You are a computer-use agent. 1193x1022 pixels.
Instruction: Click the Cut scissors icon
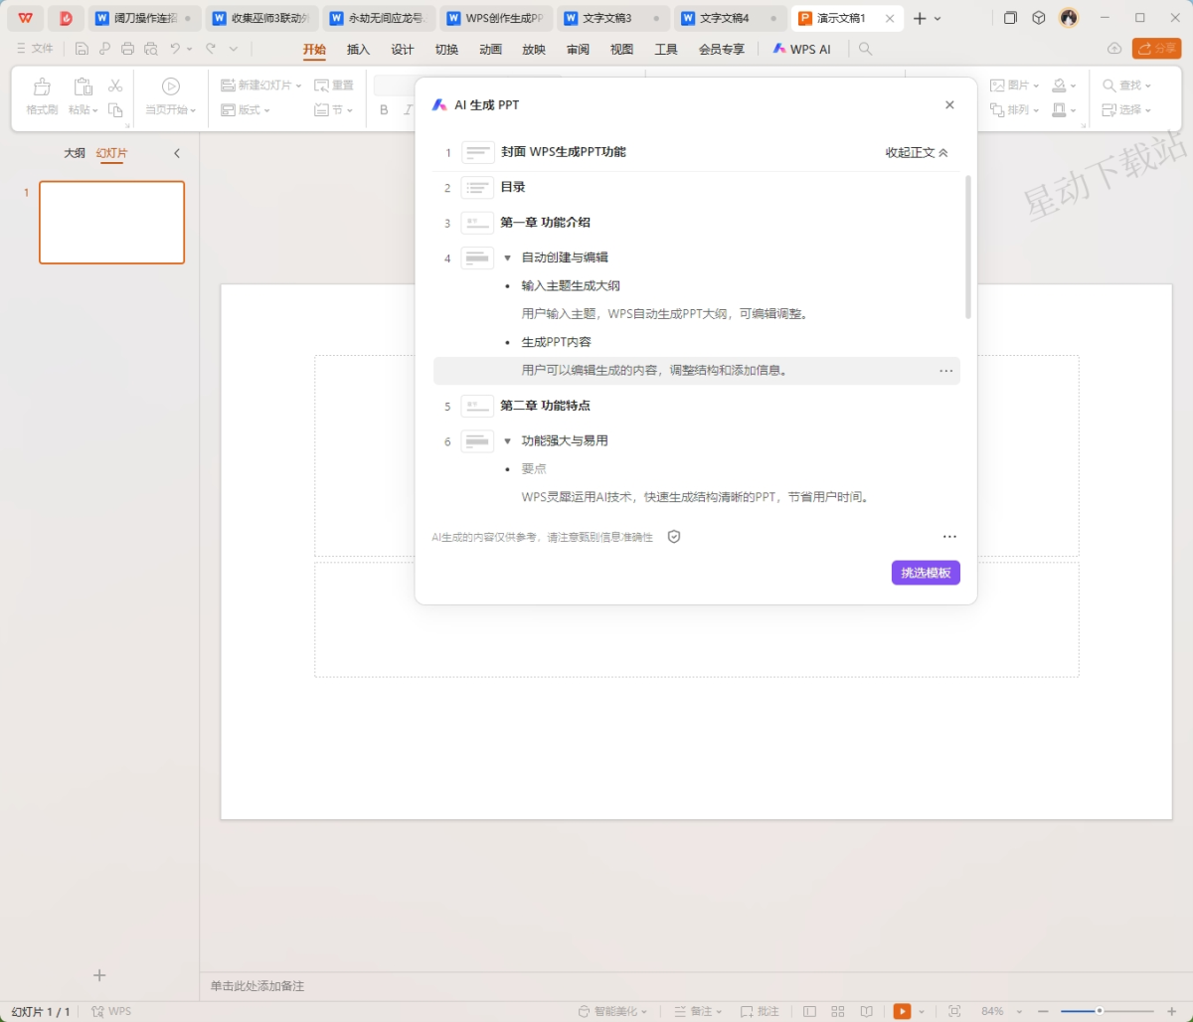pos(115,85)
